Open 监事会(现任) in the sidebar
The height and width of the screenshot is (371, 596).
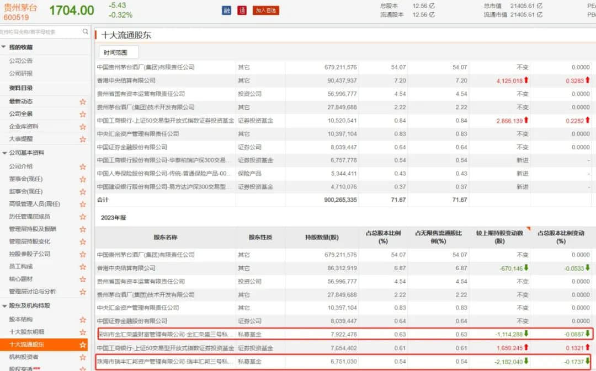(26, 191)
